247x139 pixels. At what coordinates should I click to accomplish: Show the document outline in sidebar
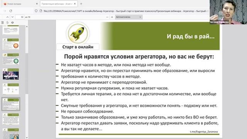[2, 22]
